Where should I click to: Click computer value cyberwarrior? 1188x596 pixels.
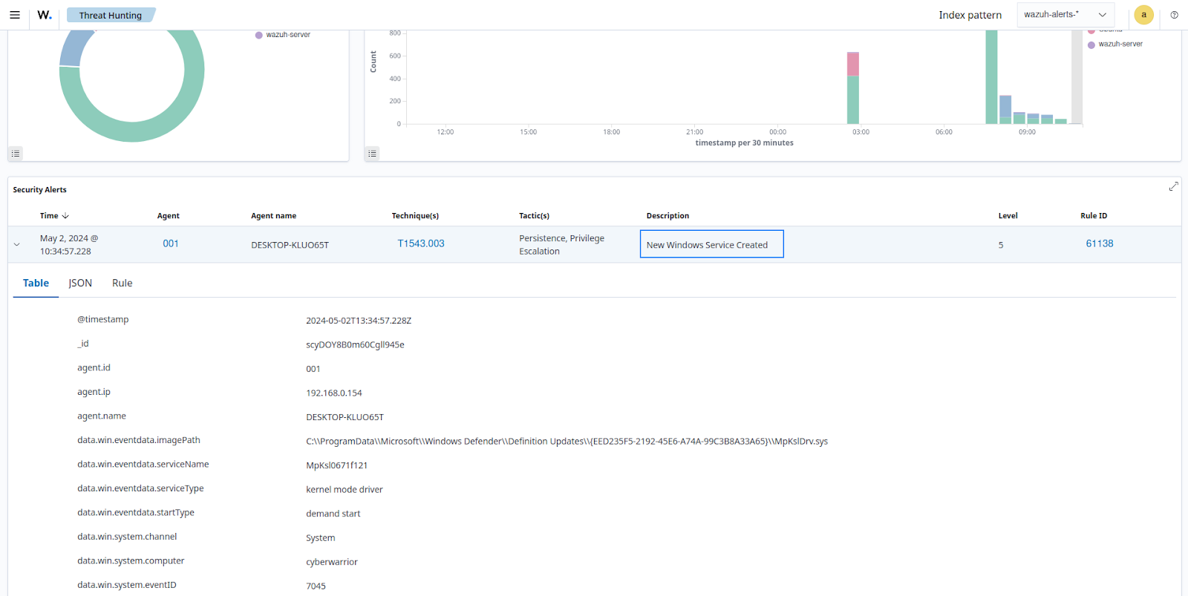click(332, 562)
